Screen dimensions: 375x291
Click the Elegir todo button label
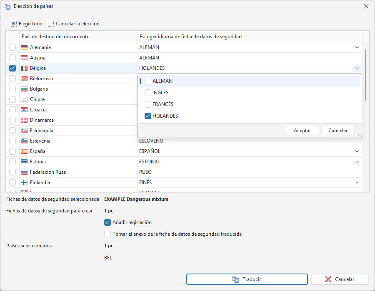30,24
